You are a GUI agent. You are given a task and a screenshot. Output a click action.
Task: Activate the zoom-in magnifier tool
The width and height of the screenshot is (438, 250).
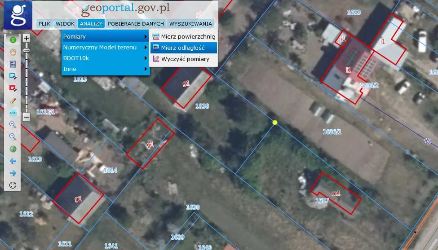pos(13,124)
